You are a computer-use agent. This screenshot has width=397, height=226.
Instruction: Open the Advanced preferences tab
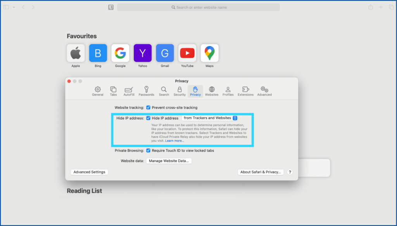[264, 91]
